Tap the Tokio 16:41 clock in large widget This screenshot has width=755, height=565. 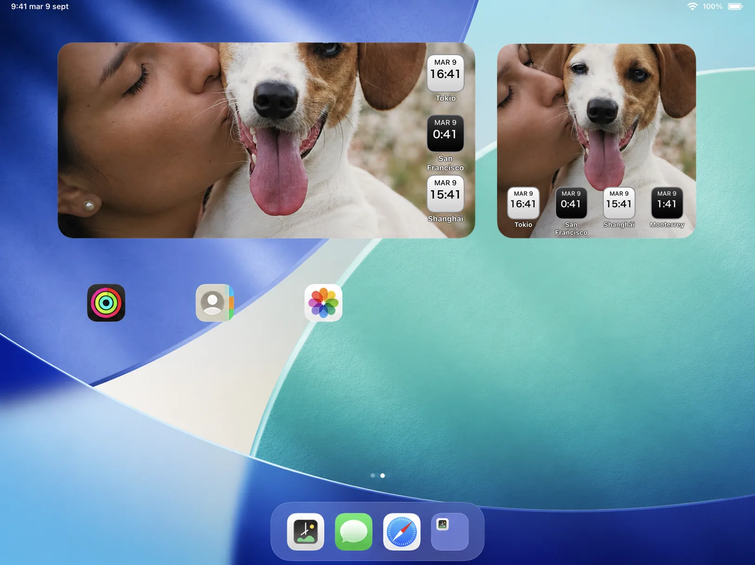(x=445, y=73)
